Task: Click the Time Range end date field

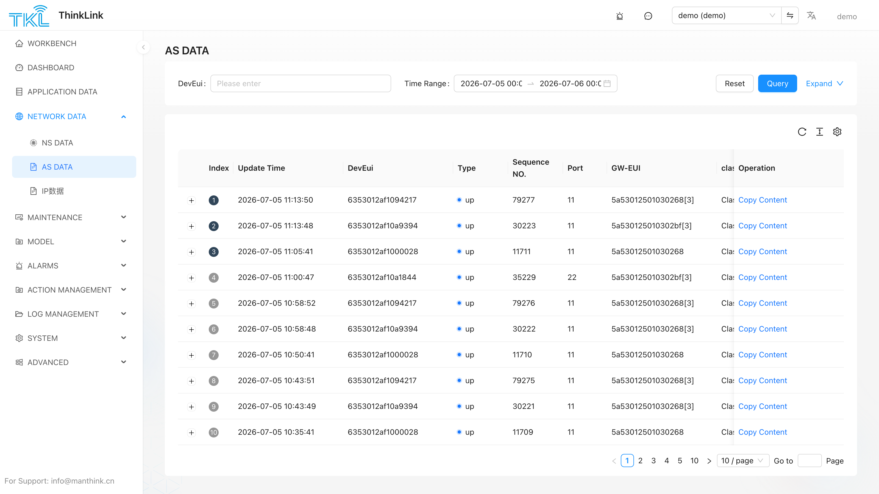Action: click(570, 83)
